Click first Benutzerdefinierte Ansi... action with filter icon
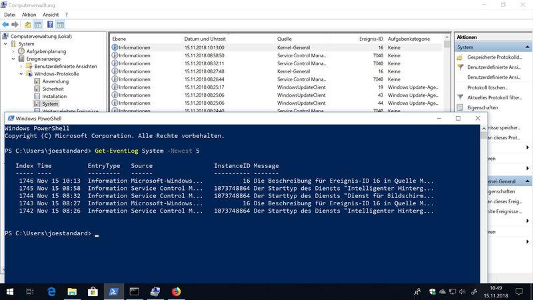Screen dimensions: 533x300 tap(494, 67)
